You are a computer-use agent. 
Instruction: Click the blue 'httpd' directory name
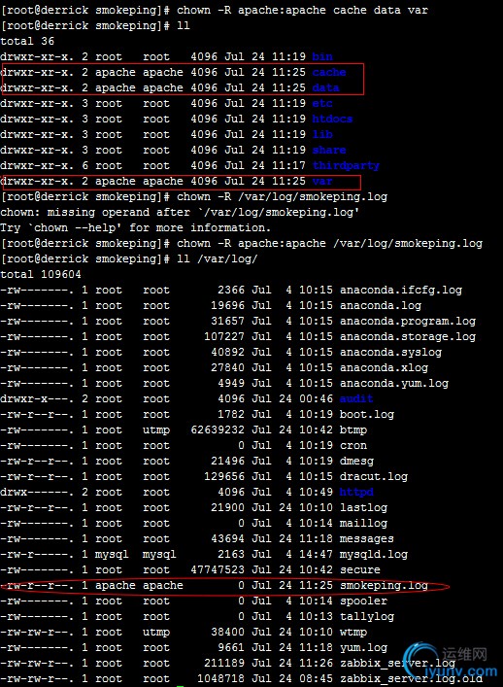[x=356, y=492]
